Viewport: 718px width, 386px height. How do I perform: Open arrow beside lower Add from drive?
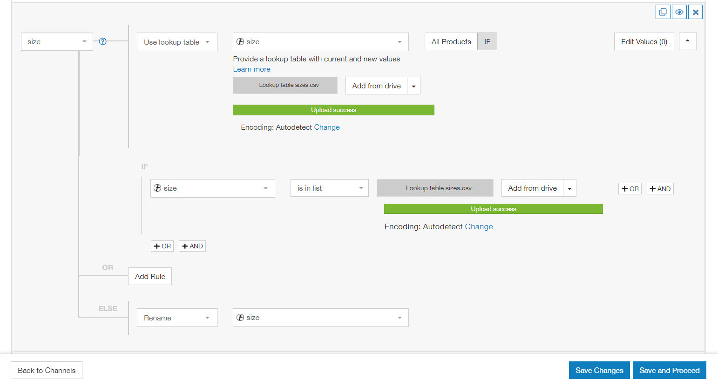coord(569,188)
